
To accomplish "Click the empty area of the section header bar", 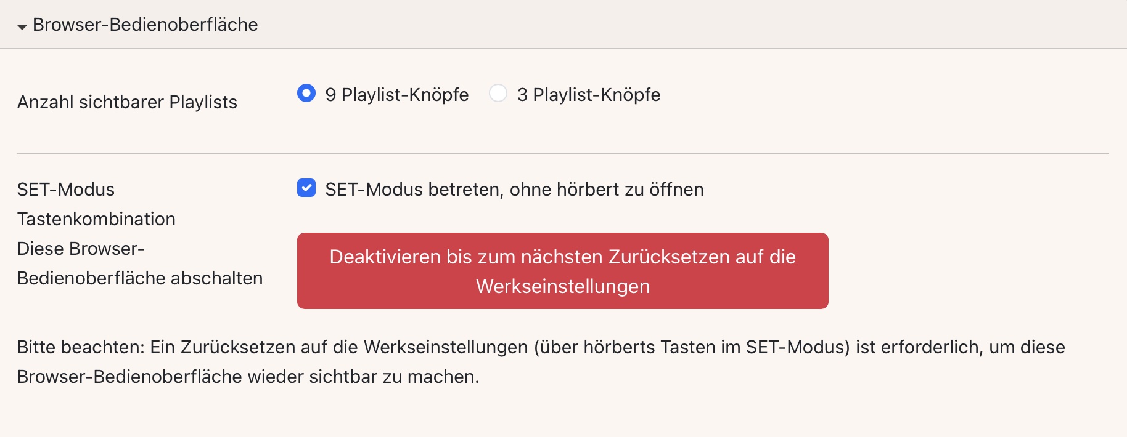I will click(678, 25).
